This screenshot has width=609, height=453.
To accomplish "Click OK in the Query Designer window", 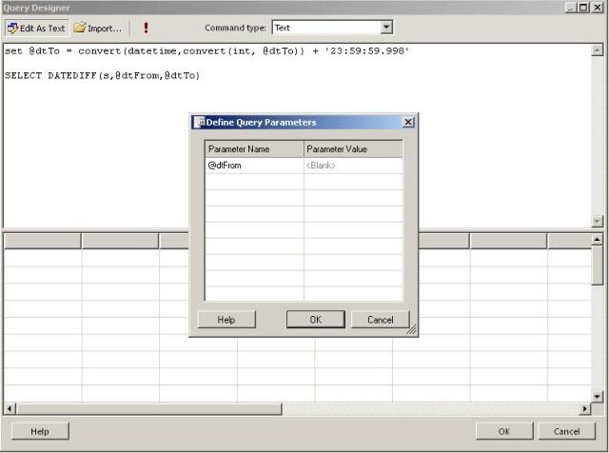I will [x=504, y=431].
